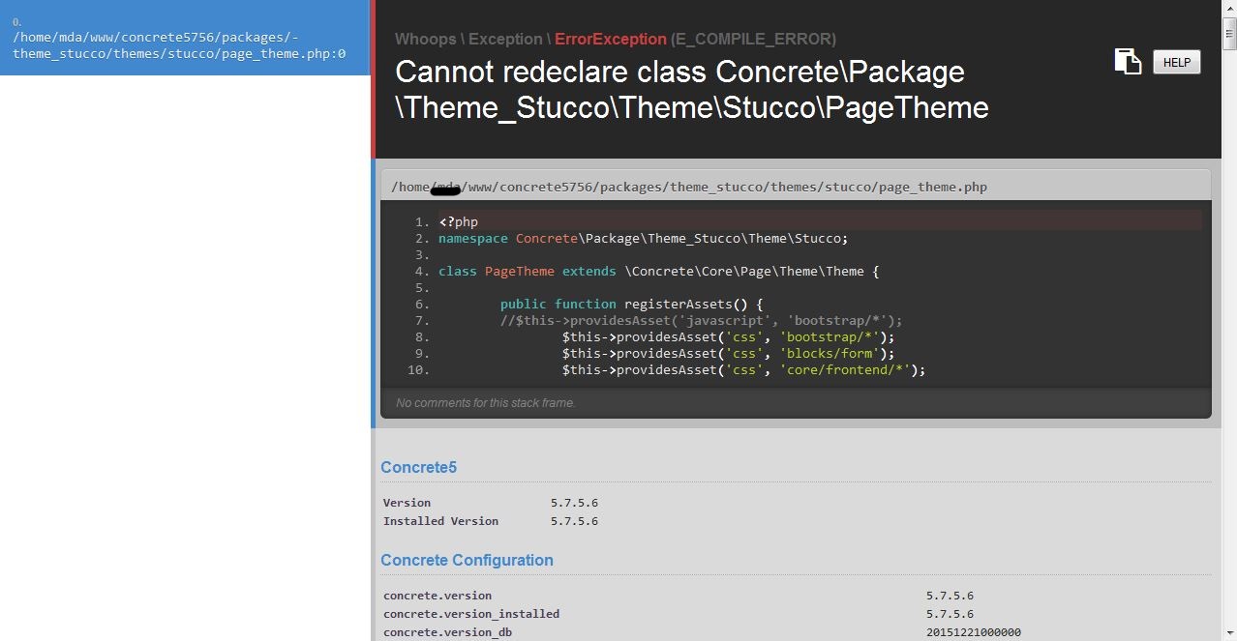Click the Version 5.7.5.6 value
Screen dimensions: 1237x641
pyautogui.click(x=574, y=503)
